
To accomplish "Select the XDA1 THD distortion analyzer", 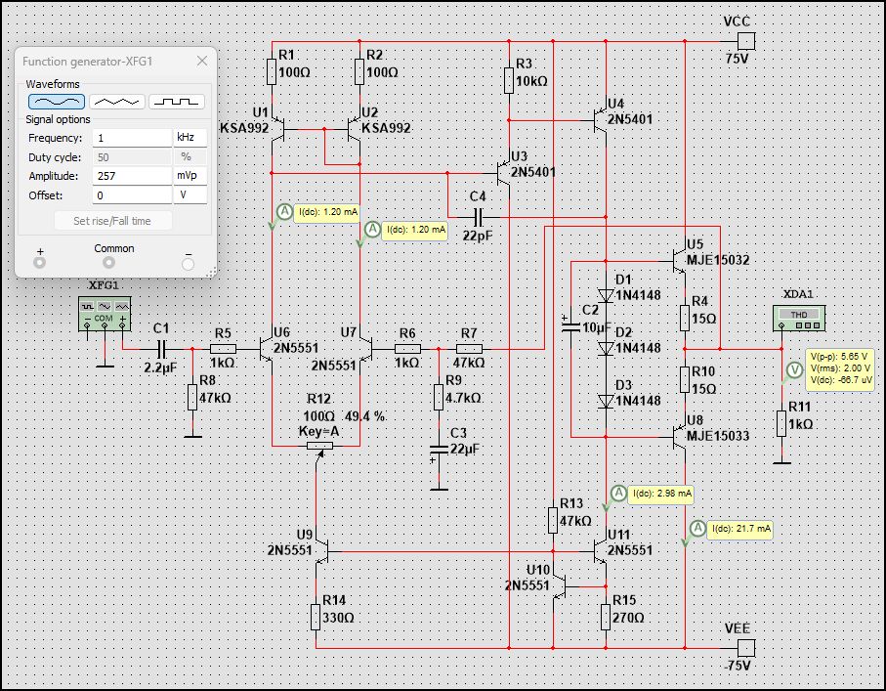I will (798, 319).
